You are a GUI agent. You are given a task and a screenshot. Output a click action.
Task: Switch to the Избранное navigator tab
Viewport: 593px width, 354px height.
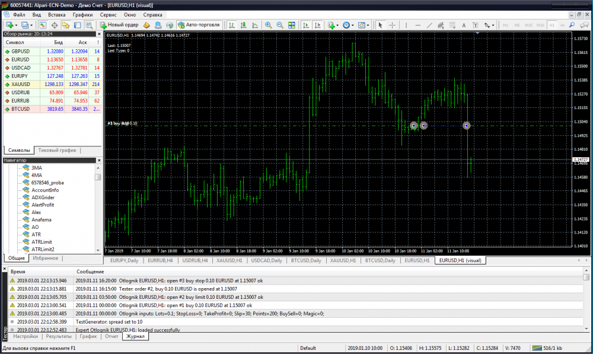[46, 258]
